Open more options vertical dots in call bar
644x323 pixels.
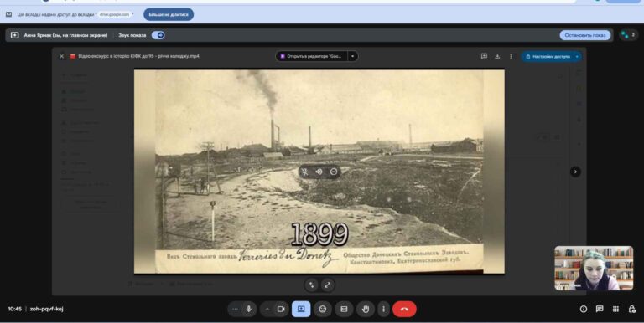click(383, 309)
